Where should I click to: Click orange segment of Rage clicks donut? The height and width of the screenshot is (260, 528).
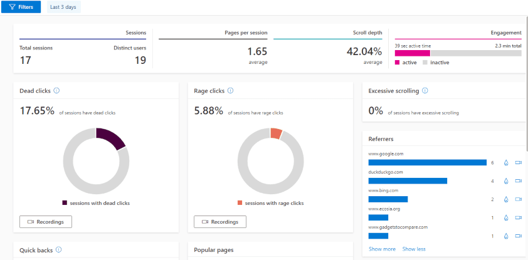click(276, 133)
